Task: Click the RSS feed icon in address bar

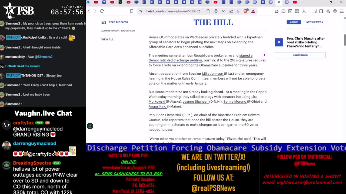Action: [237, 11]
